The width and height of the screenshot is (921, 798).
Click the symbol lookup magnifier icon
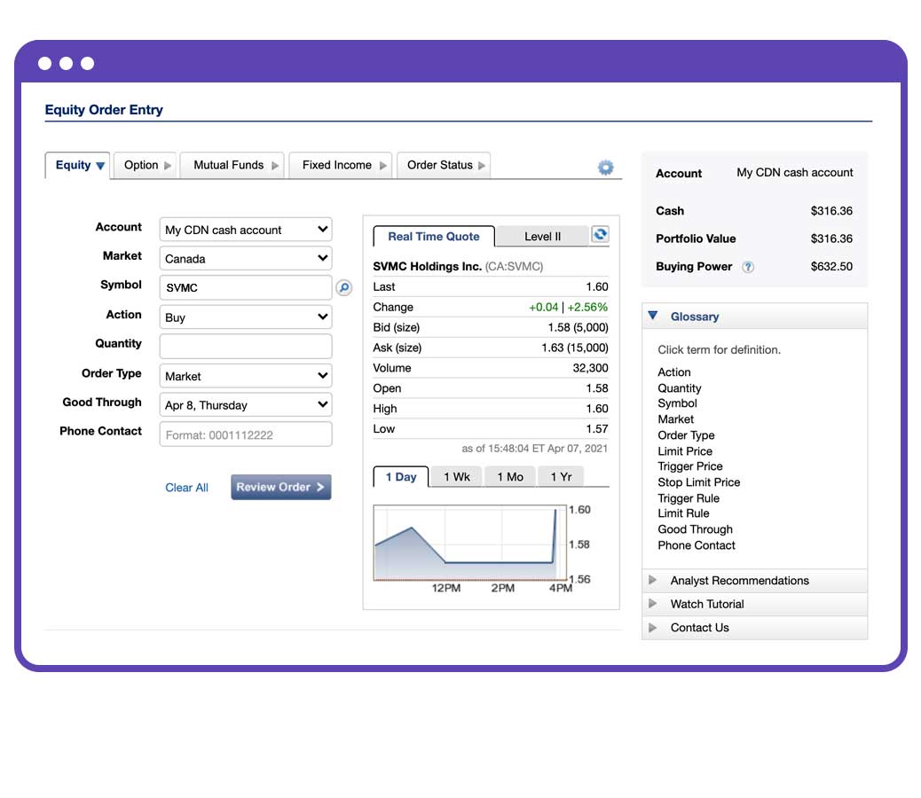click(344, 287)
